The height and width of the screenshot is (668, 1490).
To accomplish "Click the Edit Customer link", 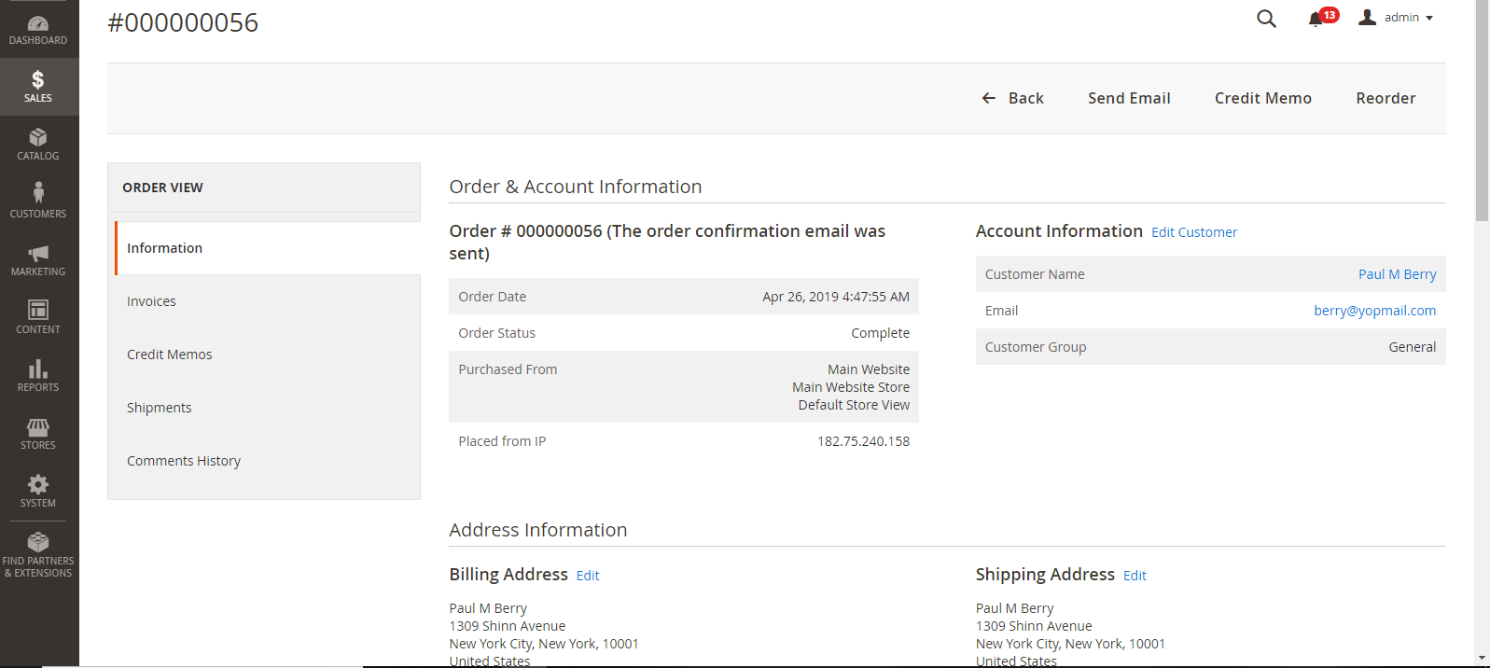I will coord(1194,232).
